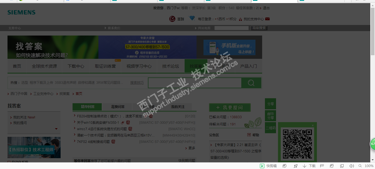
Task: Click the 联系我们 link
Action: point(114,28)
